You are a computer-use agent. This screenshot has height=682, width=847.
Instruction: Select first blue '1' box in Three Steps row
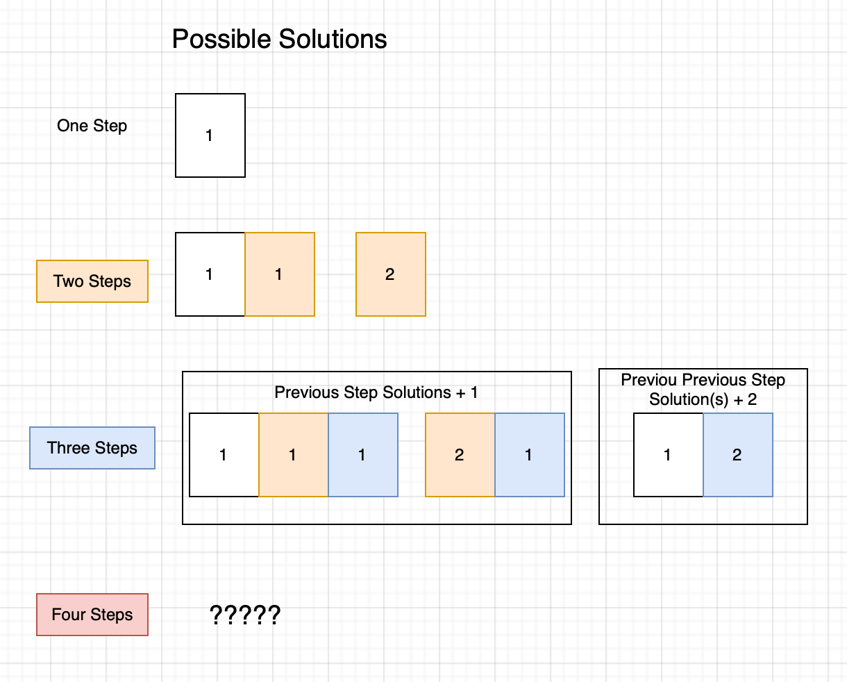pos(363,455)
